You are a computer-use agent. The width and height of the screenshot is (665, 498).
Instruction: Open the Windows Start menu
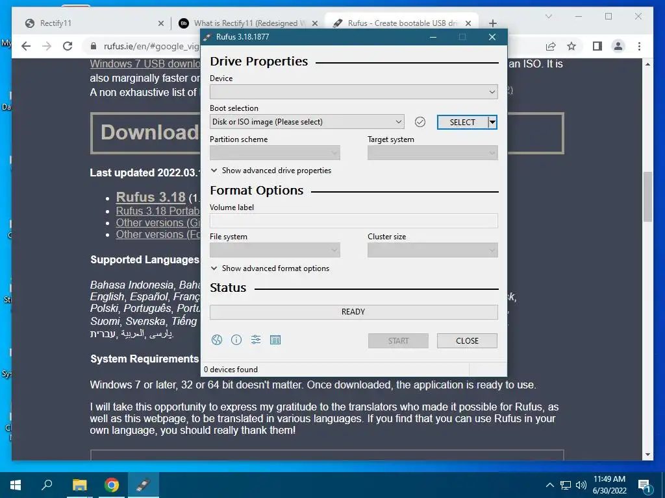[x=16, y=485]
